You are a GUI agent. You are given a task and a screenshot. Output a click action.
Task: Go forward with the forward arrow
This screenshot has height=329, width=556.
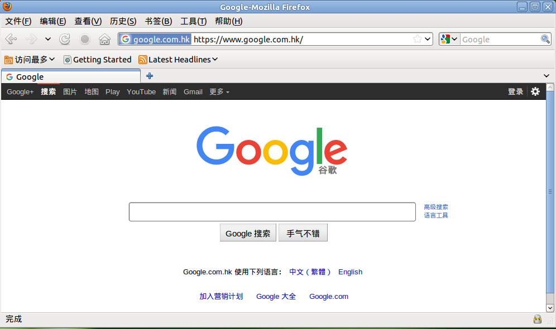[31, 39]
